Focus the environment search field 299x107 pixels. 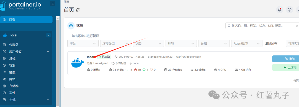click(262, 26)
